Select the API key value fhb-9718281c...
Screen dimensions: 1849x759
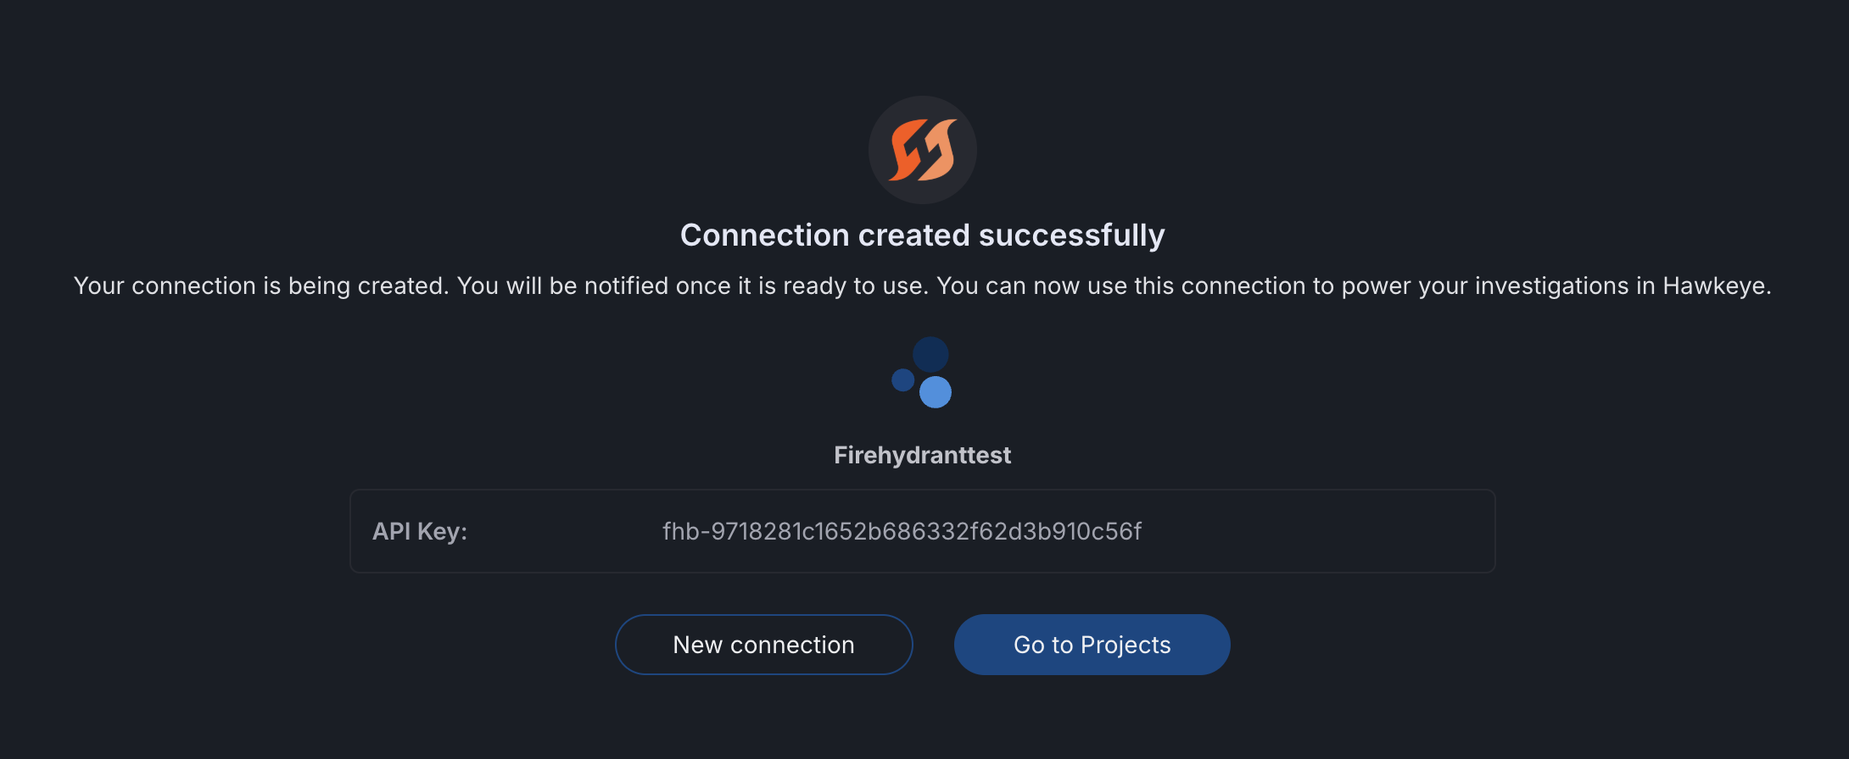click(x=902, y=532)
